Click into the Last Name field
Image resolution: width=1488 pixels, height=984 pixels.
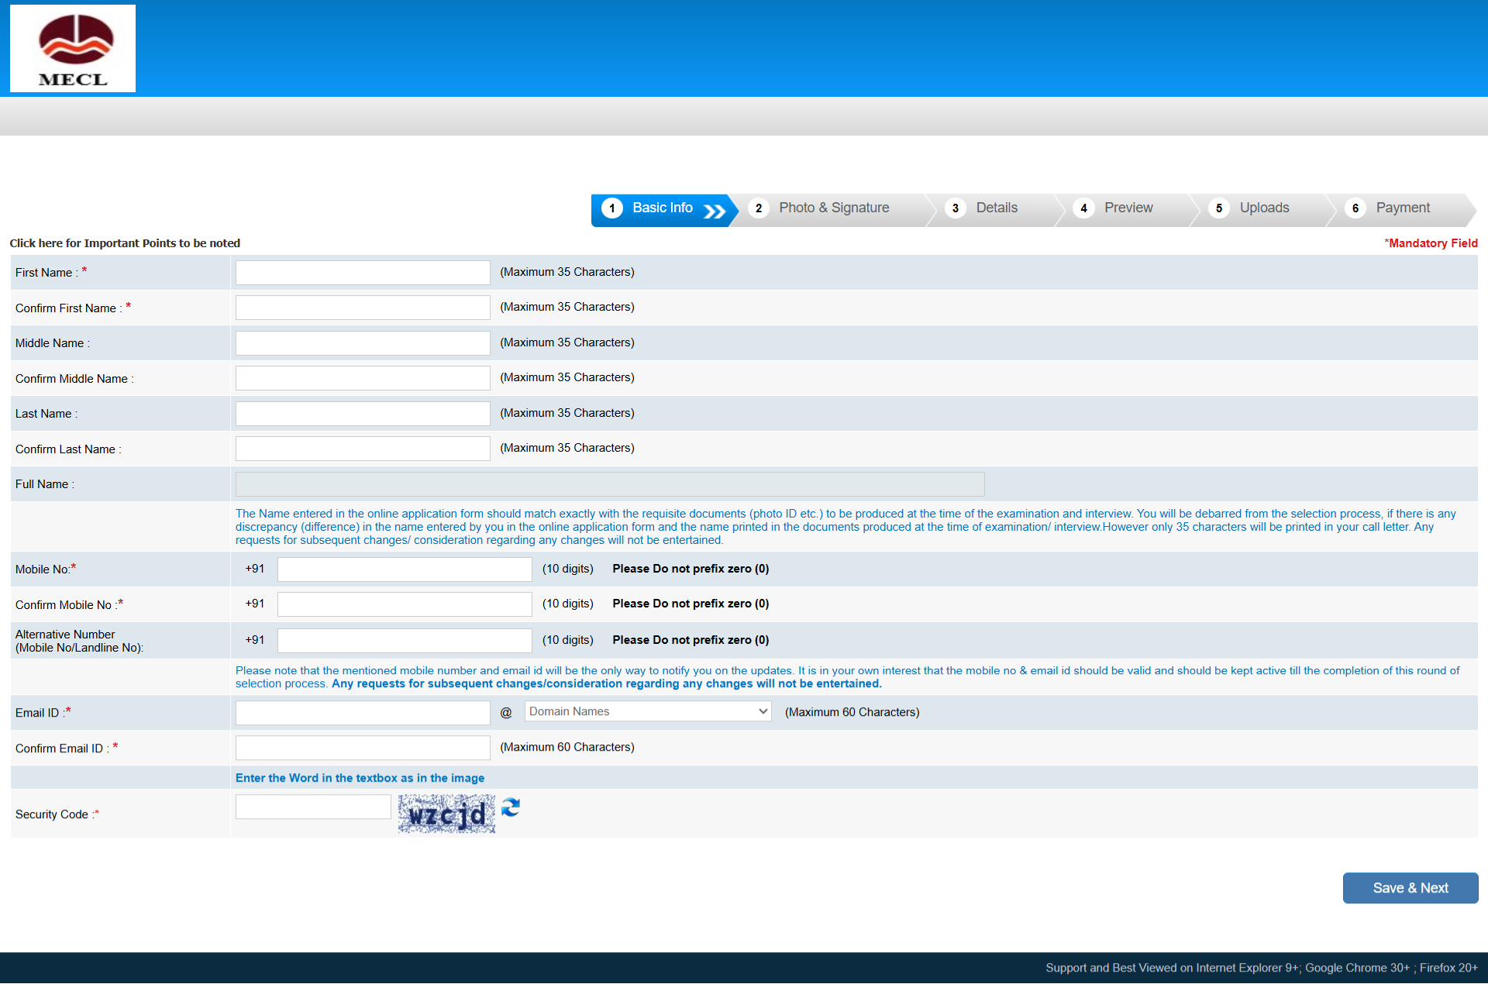click(x=363, y=414)
